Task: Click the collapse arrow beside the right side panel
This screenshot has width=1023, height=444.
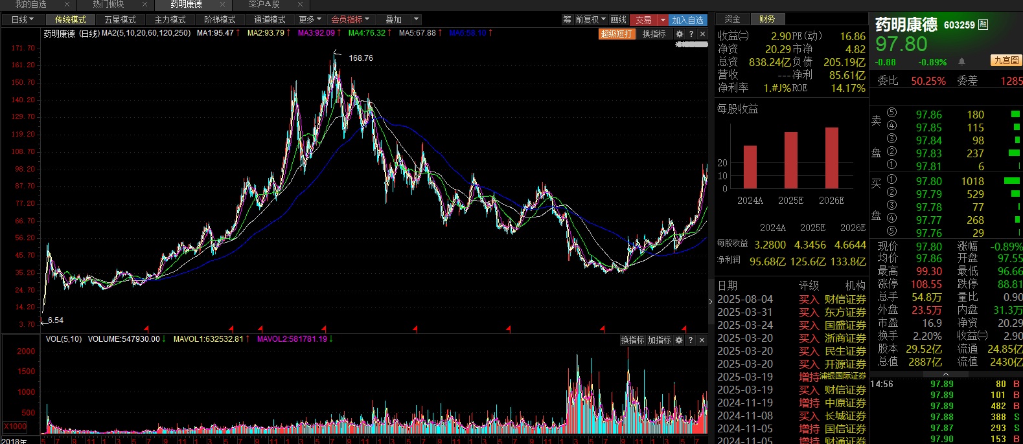Action: (x=711, y=301)
